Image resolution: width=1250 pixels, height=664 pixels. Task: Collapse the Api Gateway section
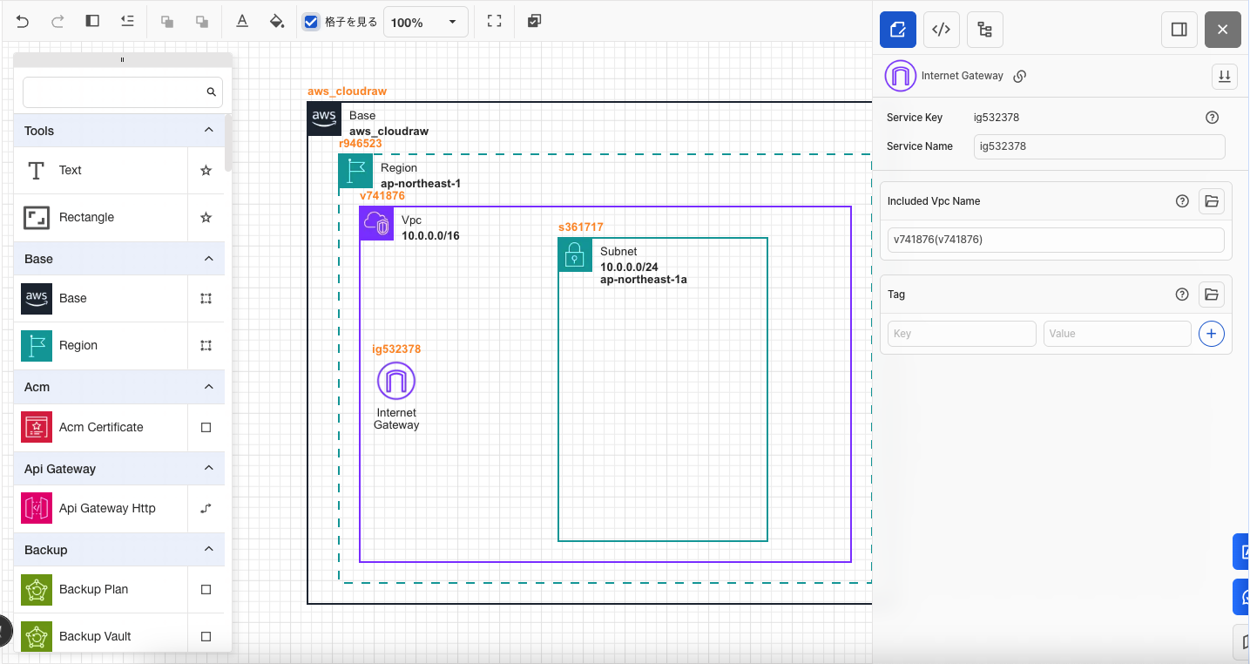click(208, 469)
